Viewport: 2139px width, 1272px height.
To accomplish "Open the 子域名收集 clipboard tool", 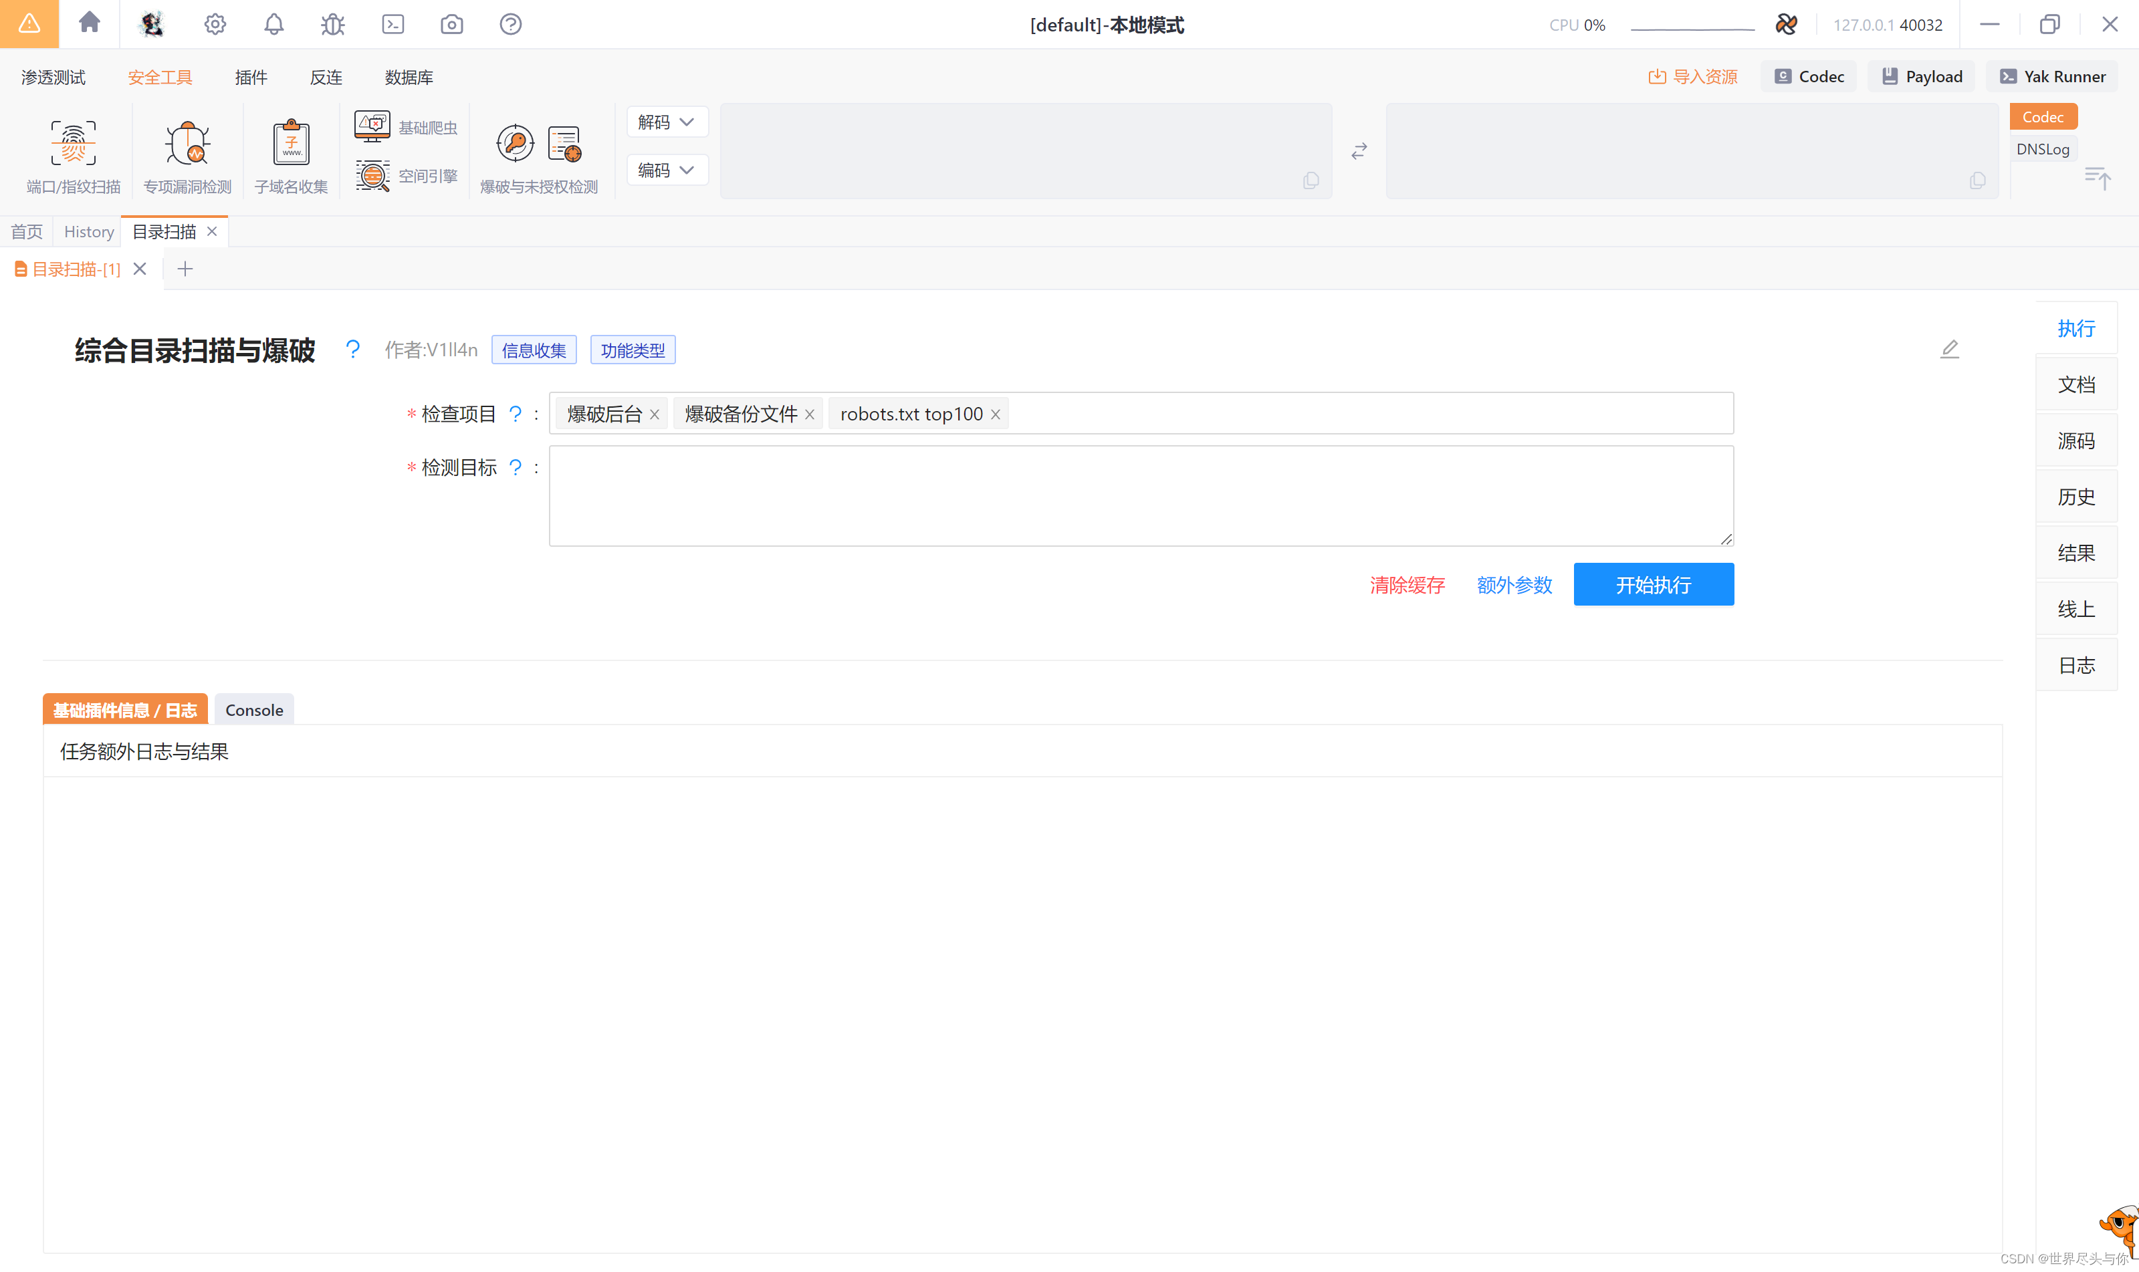I will [292, 157].
